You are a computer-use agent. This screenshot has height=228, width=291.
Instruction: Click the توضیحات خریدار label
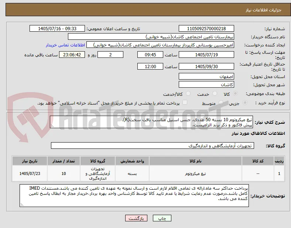tap(268, 196)
